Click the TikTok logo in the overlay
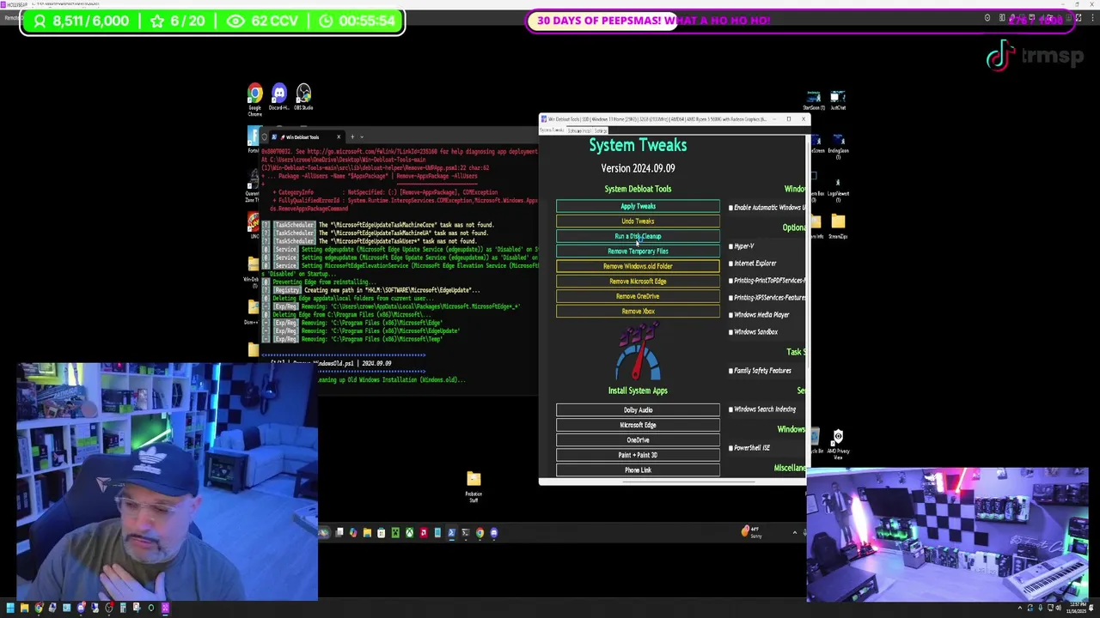Screen dimensions: 1100x618 1001,57
